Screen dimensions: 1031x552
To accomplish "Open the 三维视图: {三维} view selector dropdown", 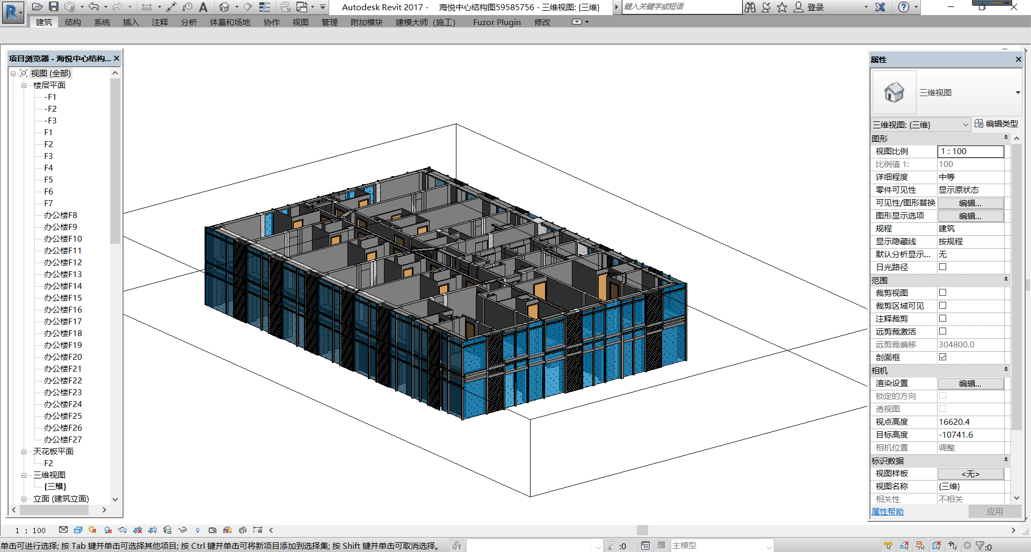I will click(965, 125).
